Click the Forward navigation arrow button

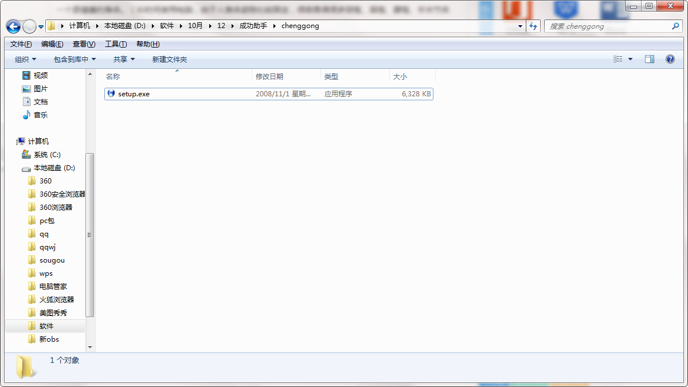[x=29, y=26]
